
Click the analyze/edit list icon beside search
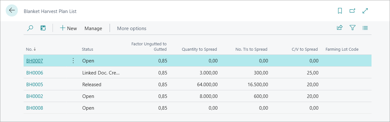pos(43,28)
